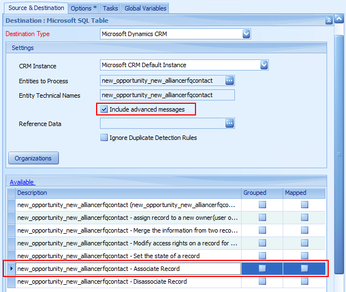Click the Organizations button
The width and height of the screenshot is (346, 292).
point(33,158)
